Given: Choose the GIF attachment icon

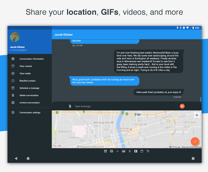Looking at the screenshot, I should (117, 151).
